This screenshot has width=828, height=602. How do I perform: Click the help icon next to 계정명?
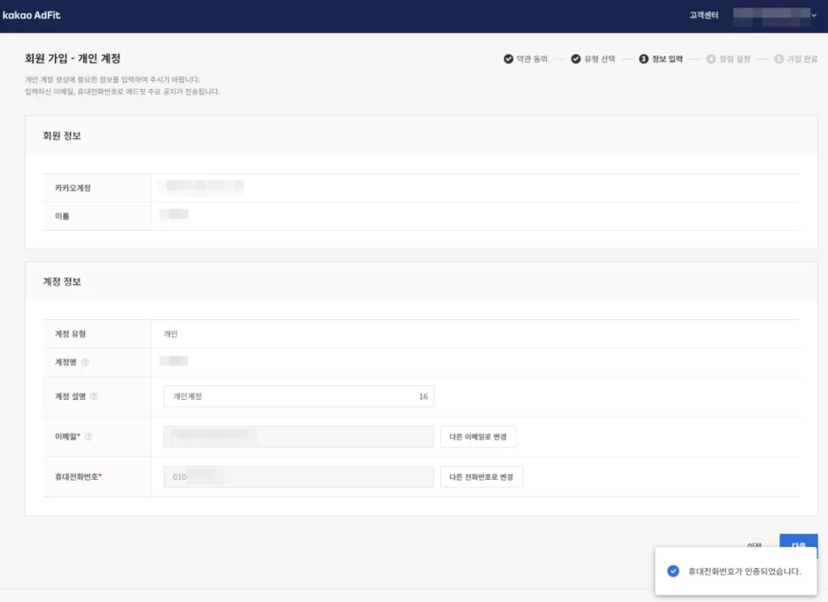click(x=86, y=362)
